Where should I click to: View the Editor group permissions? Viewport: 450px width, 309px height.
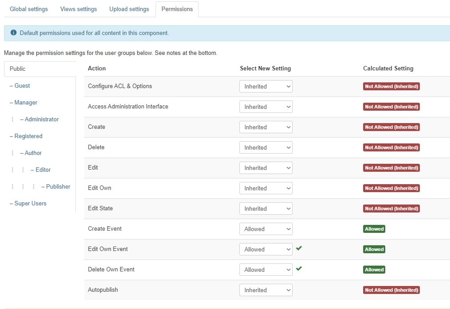point(41,170)
